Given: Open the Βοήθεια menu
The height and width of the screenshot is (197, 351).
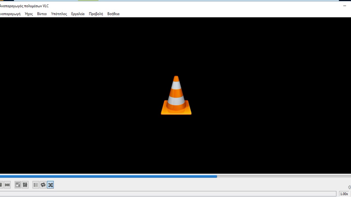Looking at the screenshot, I should pos(114,14).
